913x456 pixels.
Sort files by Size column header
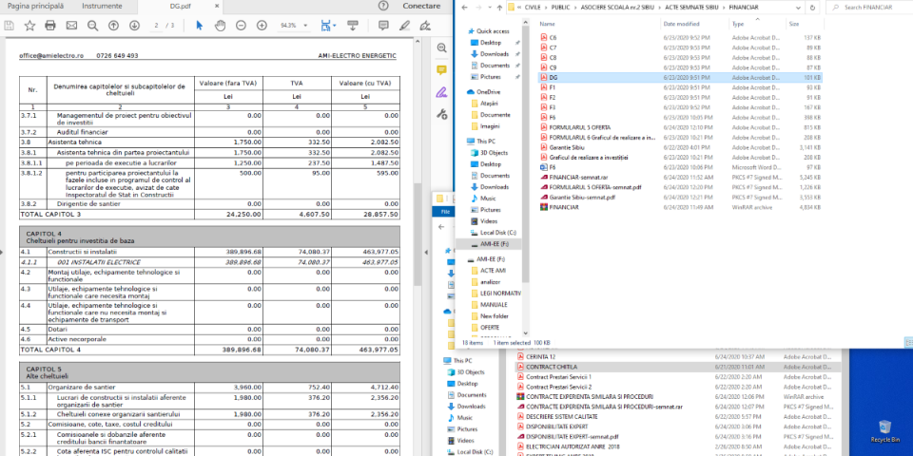pos(793,24)
